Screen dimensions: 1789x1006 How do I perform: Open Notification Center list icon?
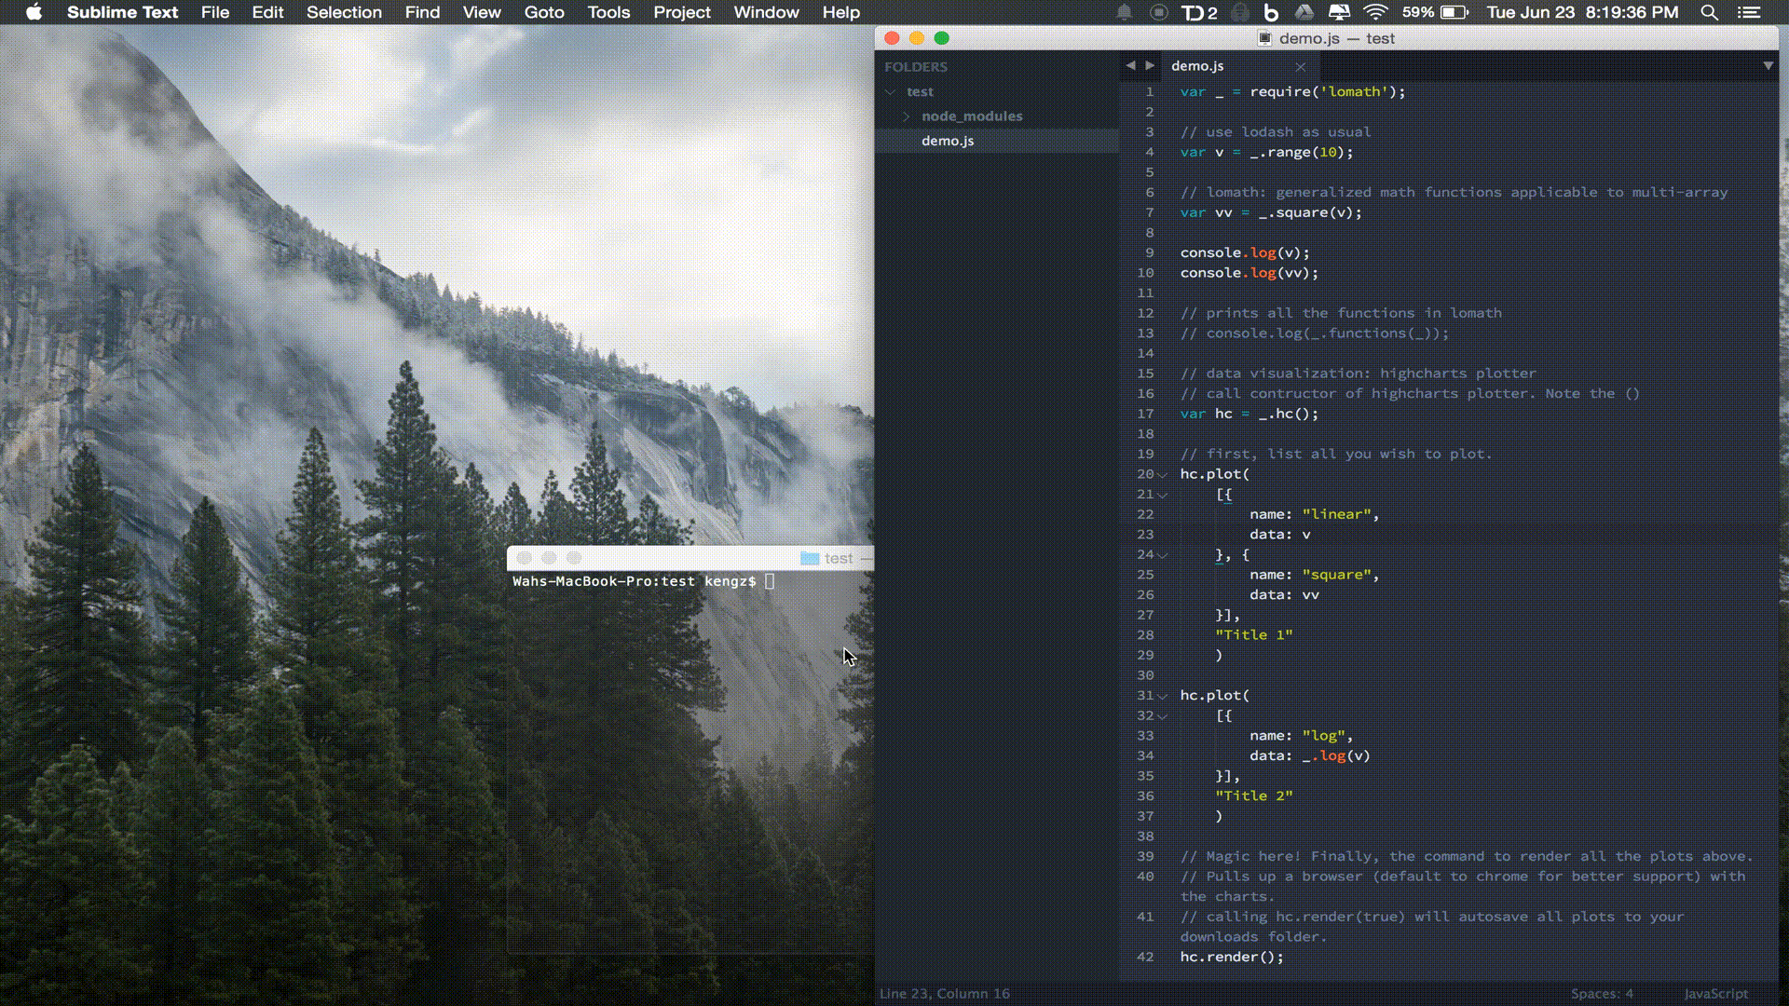click(x=1749, y=12)
